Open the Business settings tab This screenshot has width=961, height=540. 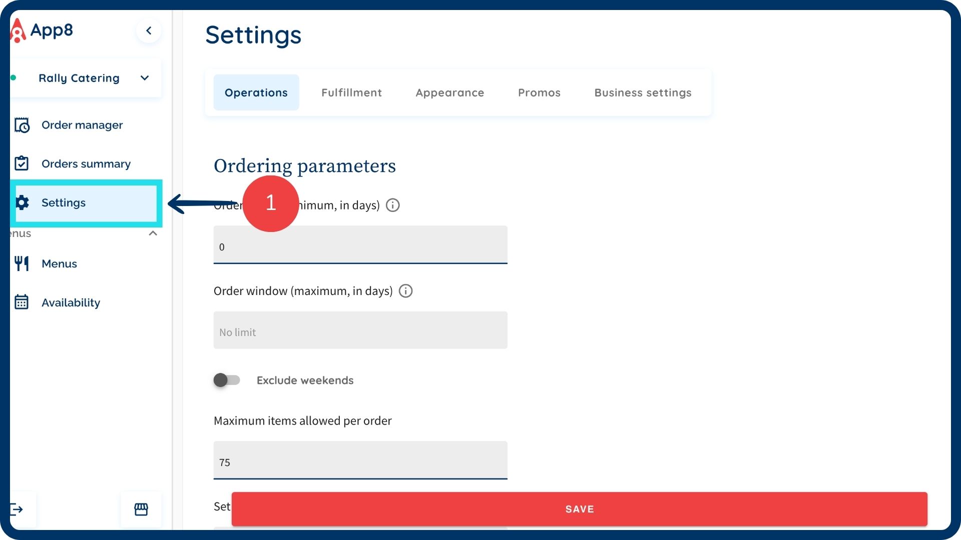643,92
